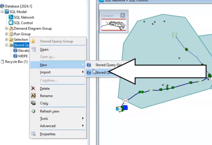This screenshot has height=145, width=212.
Task: Click the Selection group folder icon
Action: (x=11, y=39)
